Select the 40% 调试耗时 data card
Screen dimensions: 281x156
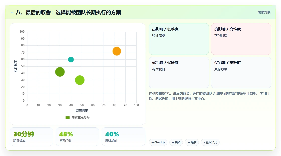click(x=123, y=137)
